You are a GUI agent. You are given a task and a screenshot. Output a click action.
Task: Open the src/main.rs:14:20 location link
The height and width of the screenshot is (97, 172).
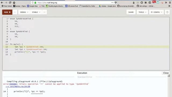coord(18,86)
